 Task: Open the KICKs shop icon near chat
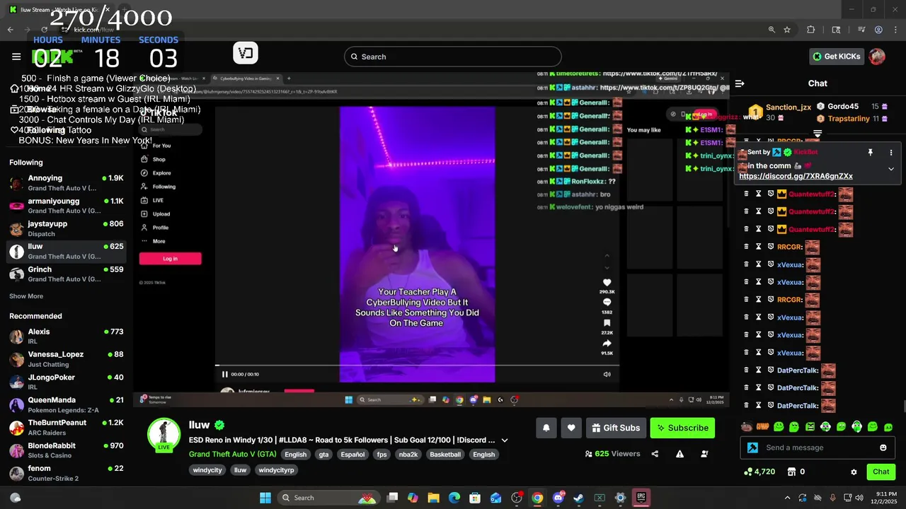point(792,472)
